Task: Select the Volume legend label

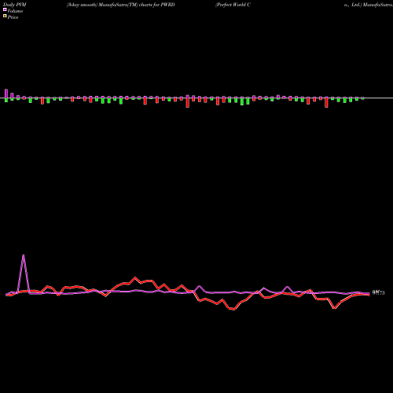Action: (15, 11)
